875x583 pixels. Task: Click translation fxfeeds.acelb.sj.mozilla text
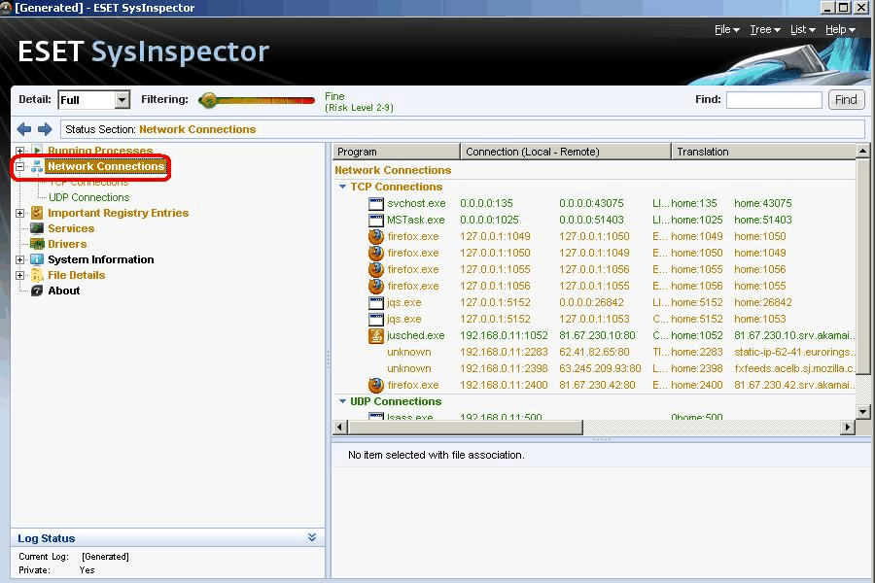click(x=794, y=368)
